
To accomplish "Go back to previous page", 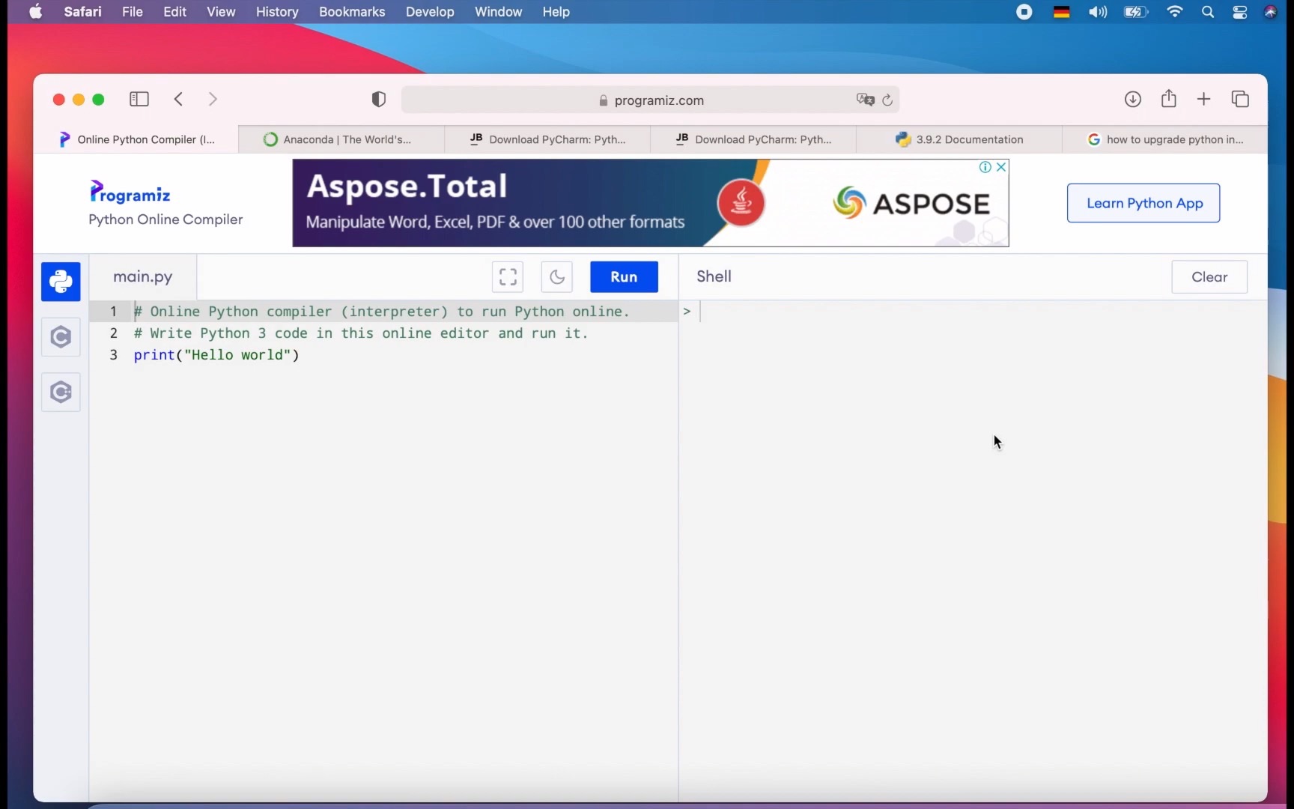I will [178, 100].
